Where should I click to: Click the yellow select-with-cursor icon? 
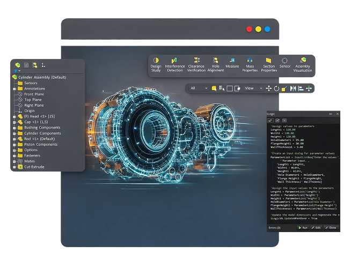point(214,88)
